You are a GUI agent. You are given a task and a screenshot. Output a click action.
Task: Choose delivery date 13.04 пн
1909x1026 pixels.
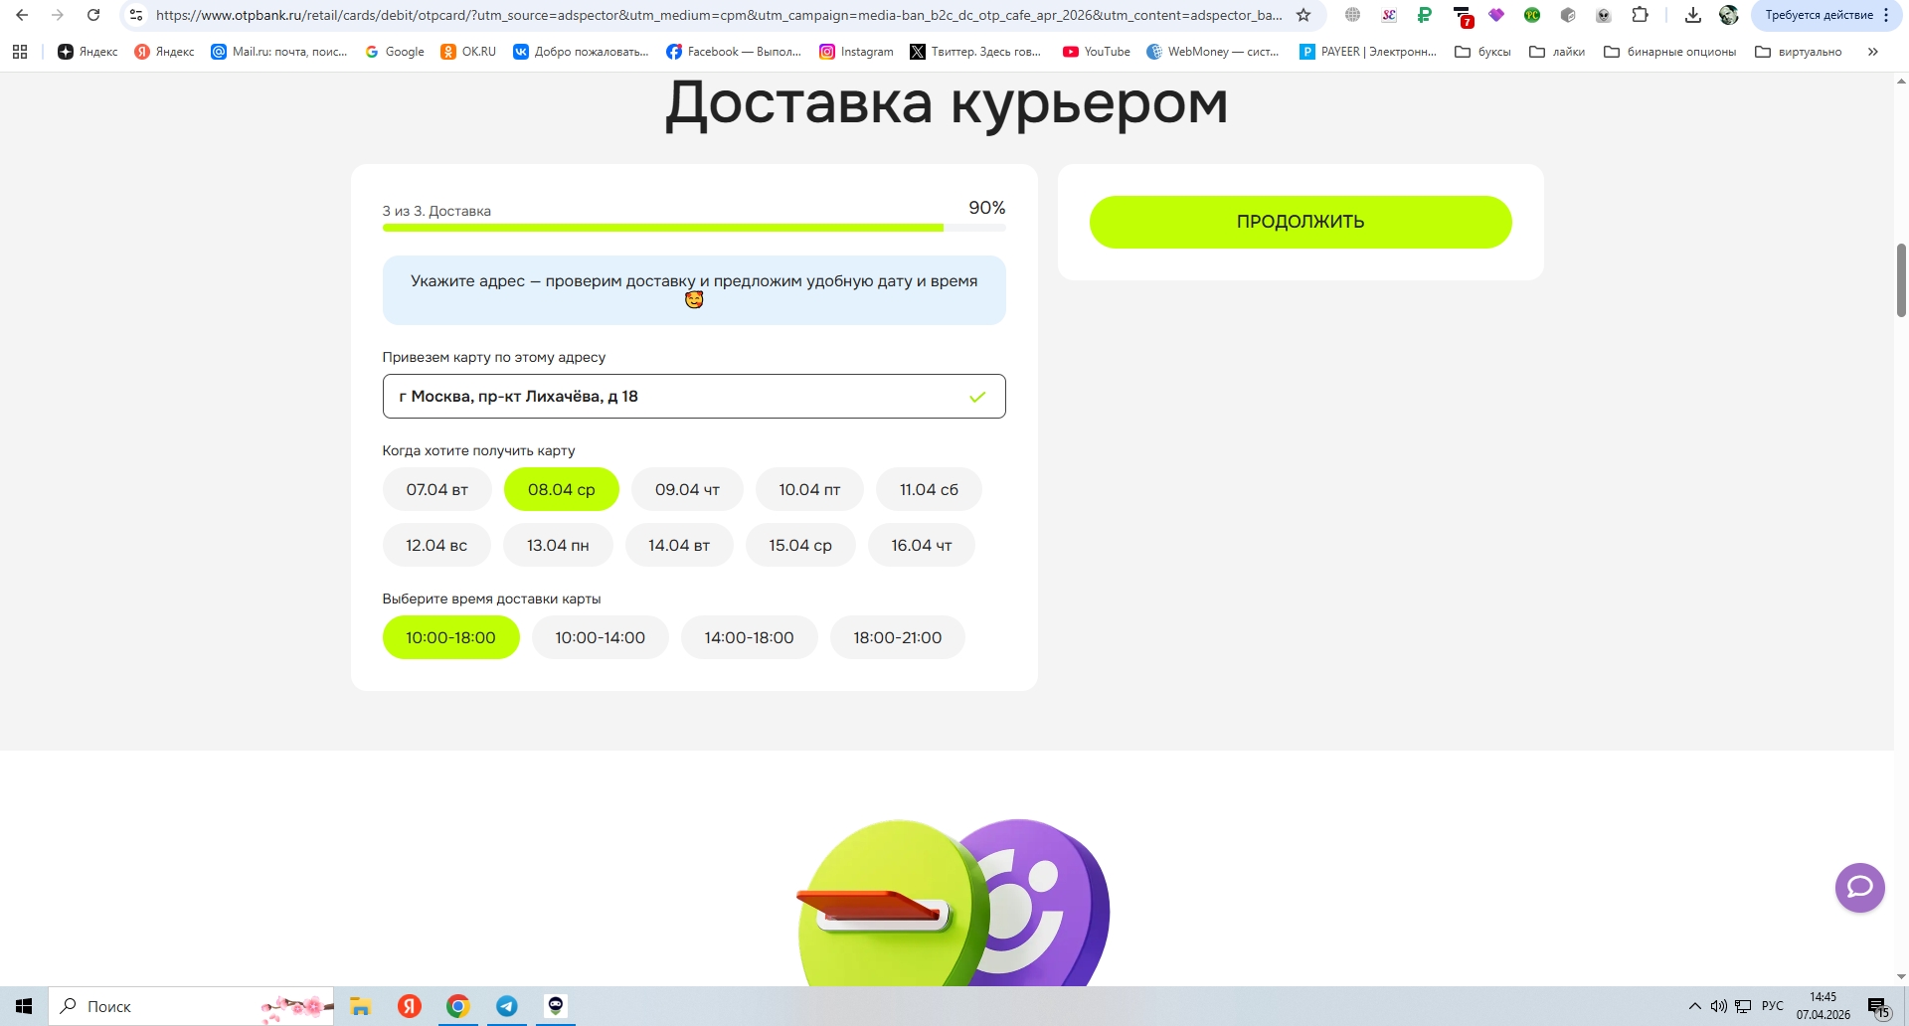click(x=558, y=545)
